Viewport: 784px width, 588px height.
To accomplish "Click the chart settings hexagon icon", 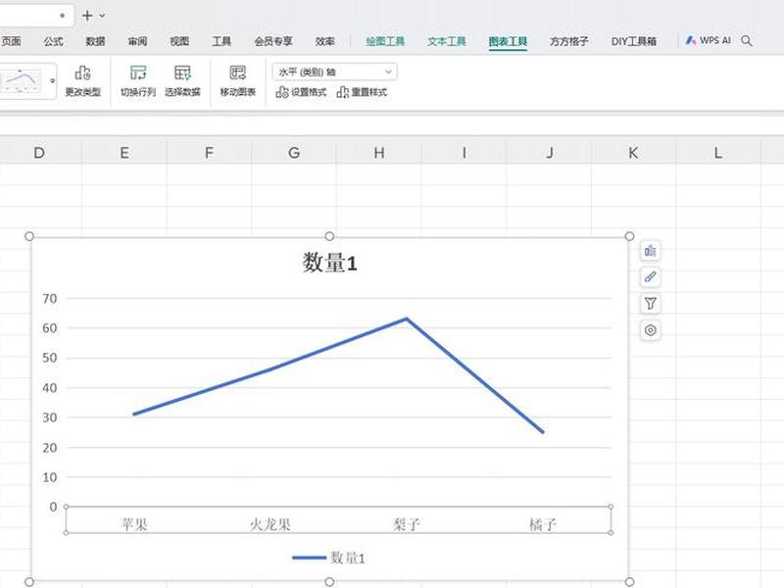I will (650, 330).
